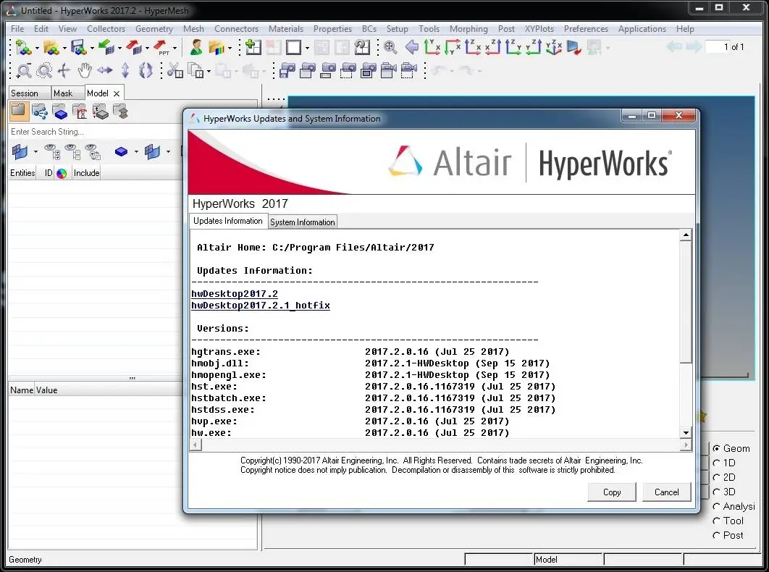Screen dimensions: 769x572
Task: Select the isometric XYZ view icon
Action: 554,47
